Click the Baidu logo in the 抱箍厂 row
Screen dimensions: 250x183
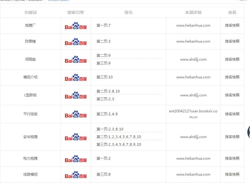(76, 26)
